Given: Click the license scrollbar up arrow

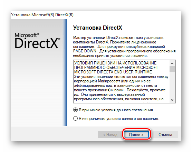Looking at the screenshot, I should click(172, 63).
